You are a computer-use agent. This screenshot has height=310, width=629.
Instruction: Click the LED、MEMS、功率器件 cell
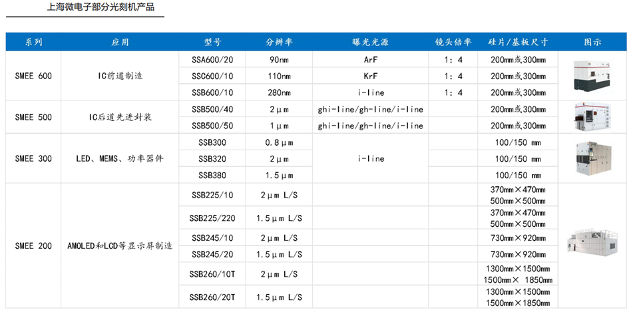point(120,159)
